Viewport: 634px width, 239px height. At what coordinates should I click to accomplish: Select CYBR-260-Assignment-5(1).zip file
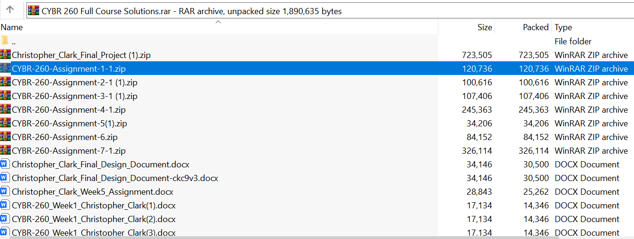tap(69, 124)
